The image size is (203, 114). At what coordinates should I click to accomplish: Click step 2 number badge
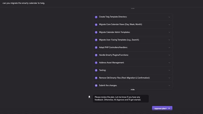click(96, 25)
